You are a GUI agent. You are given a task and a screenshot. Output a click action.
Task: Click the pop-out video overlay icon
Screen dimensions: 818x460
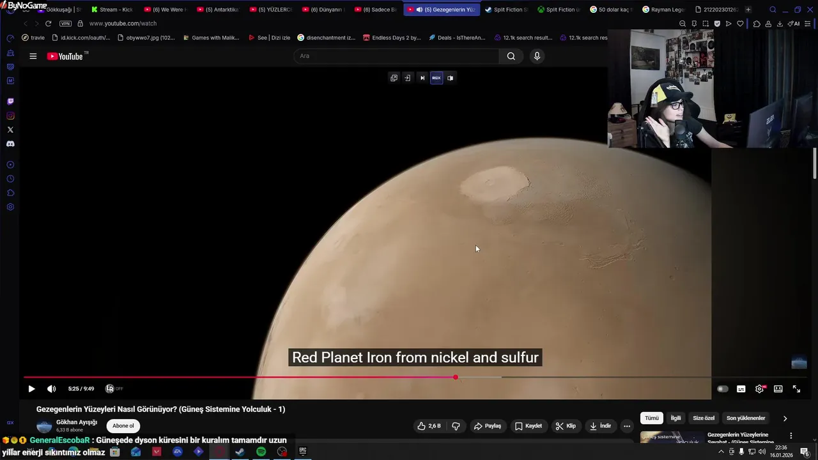pos(394,78)
